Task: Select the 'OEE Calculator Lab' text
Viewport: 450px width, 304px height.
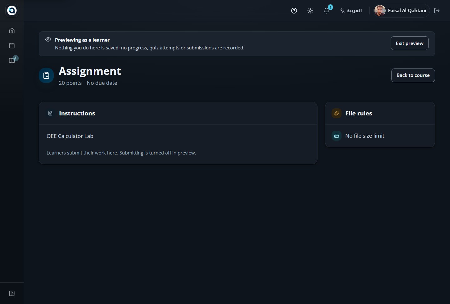Action: [70, 136]
